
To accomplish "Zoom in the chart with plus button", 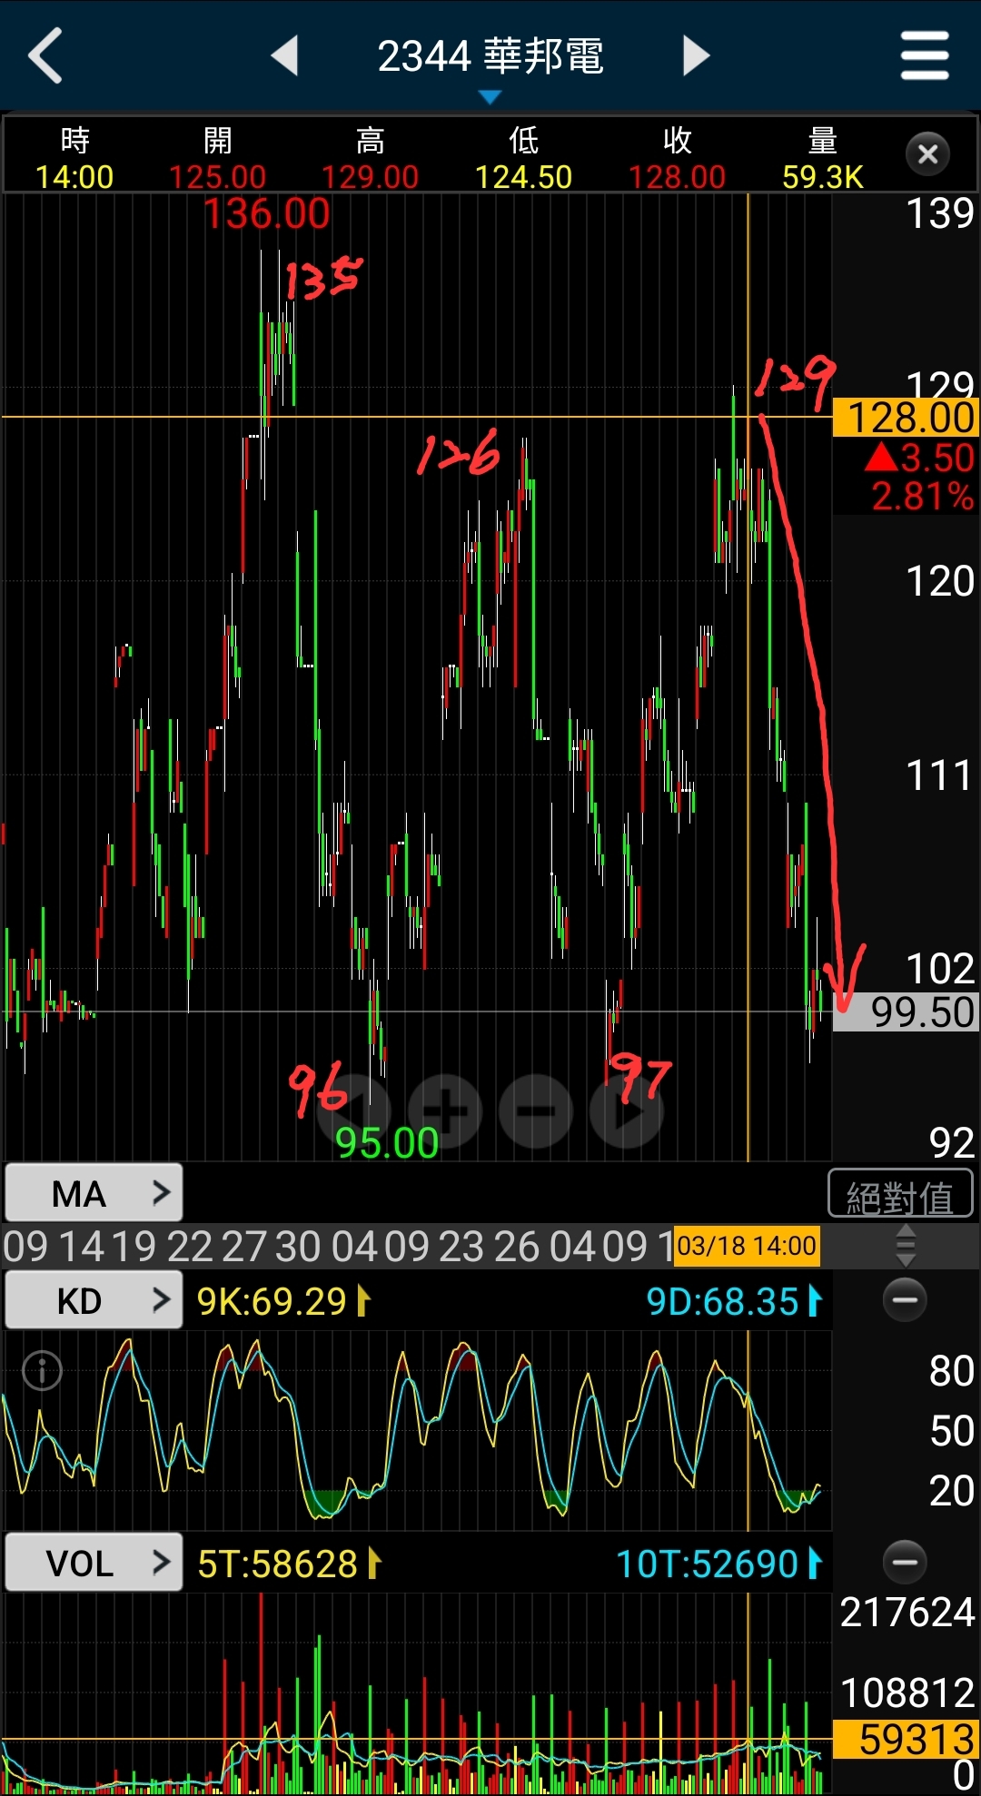I will (x=445, y=1111).
